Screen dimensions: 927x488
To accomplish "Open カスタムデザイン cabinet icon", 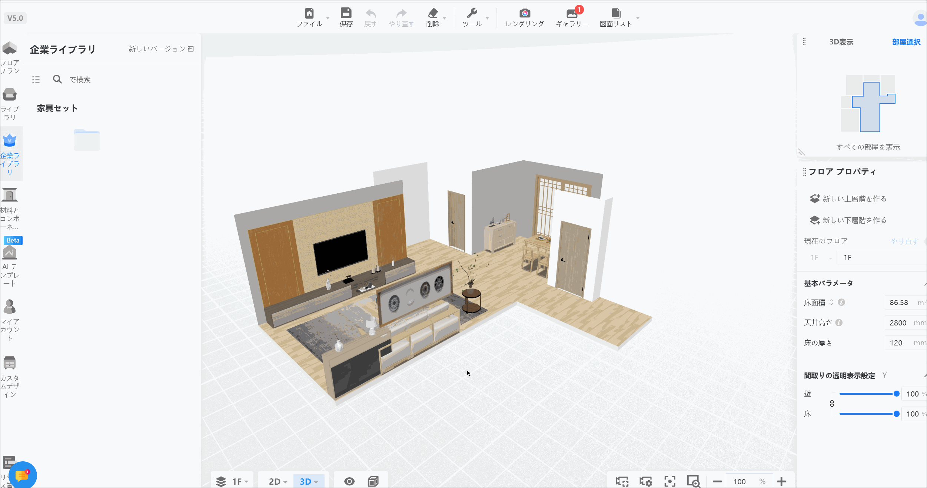I will tap(10, 363).
